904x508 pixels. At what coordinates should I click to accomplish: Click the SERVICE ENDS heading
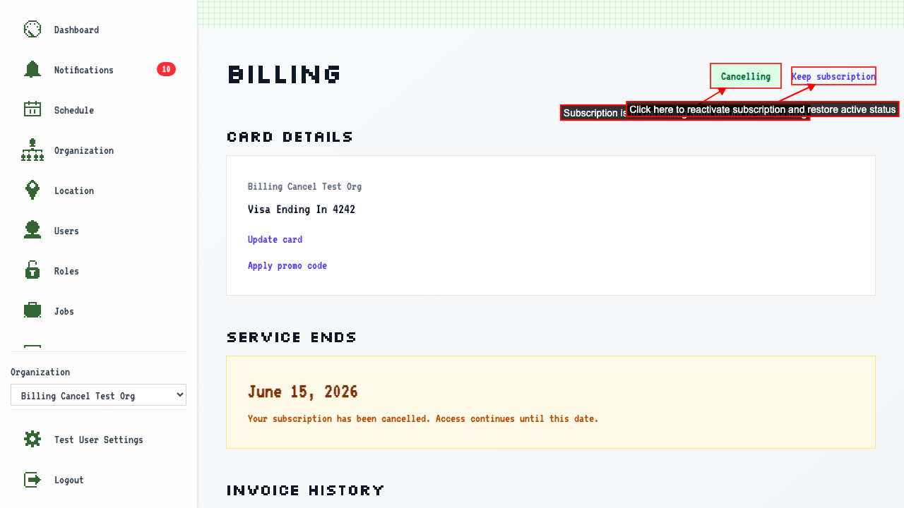click(292, 337)
